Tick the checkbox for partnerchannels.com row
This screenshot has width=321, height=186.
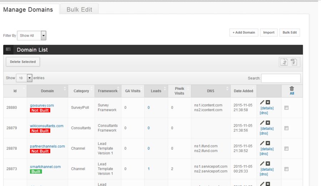(x=286, y=148)
